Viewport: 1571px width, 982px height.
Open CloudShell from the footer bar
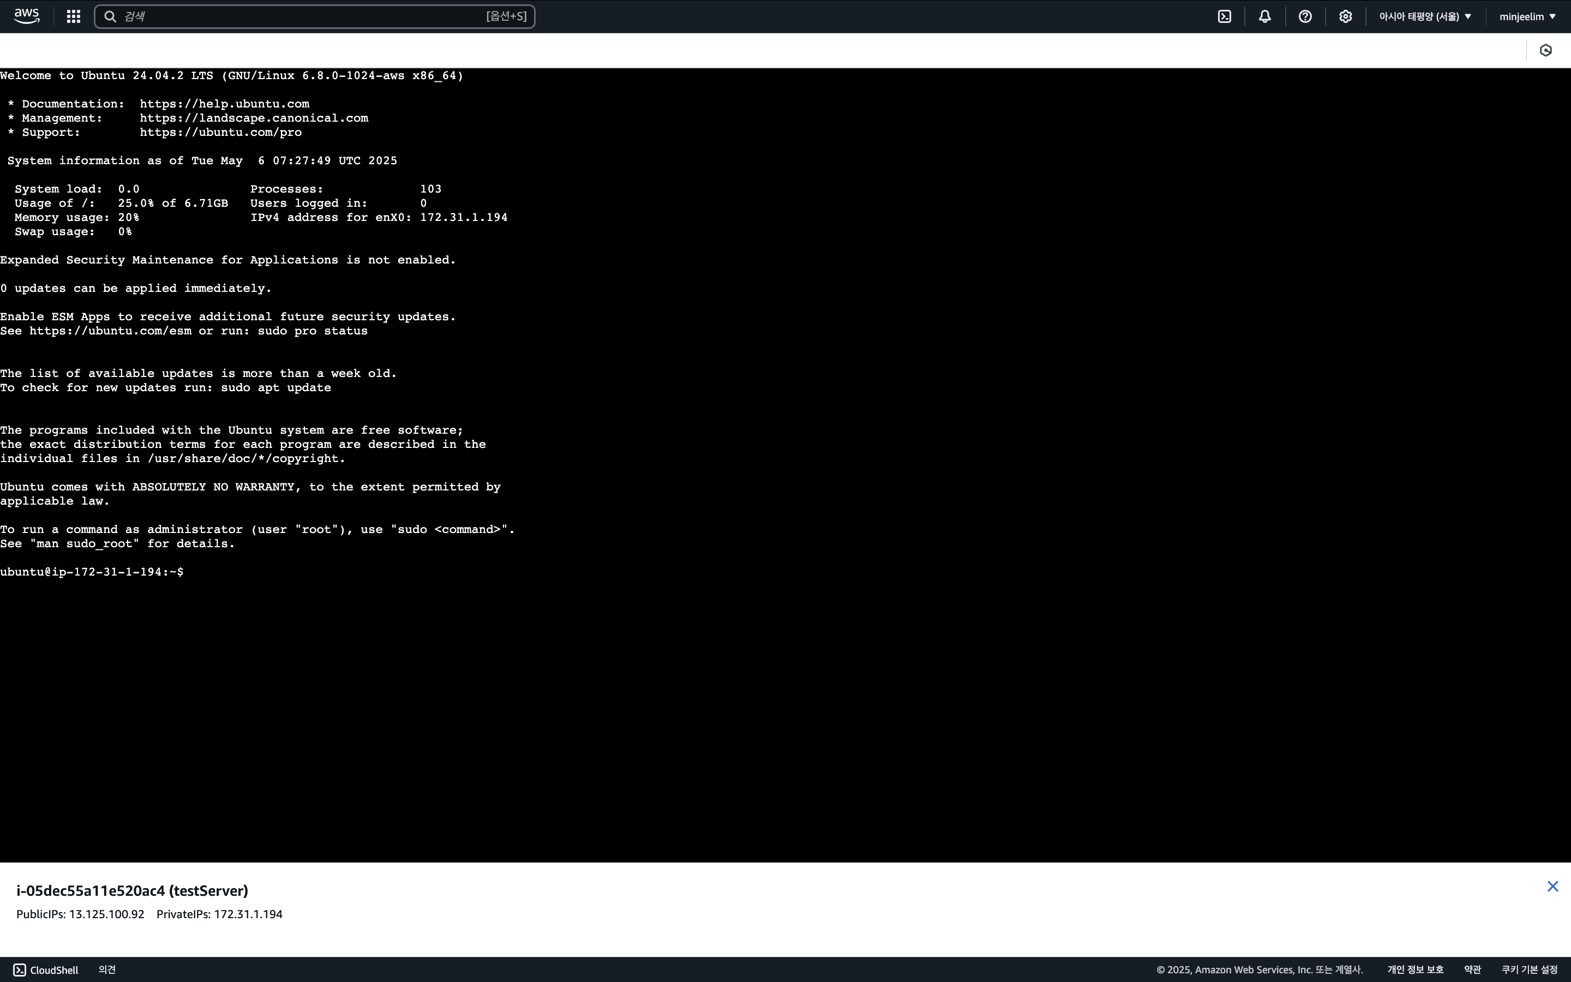tap(46, 969)
